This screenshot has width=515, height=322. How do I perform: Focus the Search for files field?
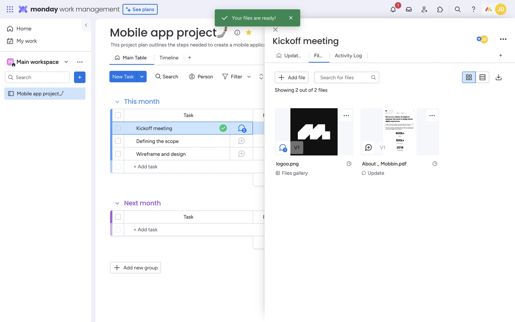tap(343, 78)
